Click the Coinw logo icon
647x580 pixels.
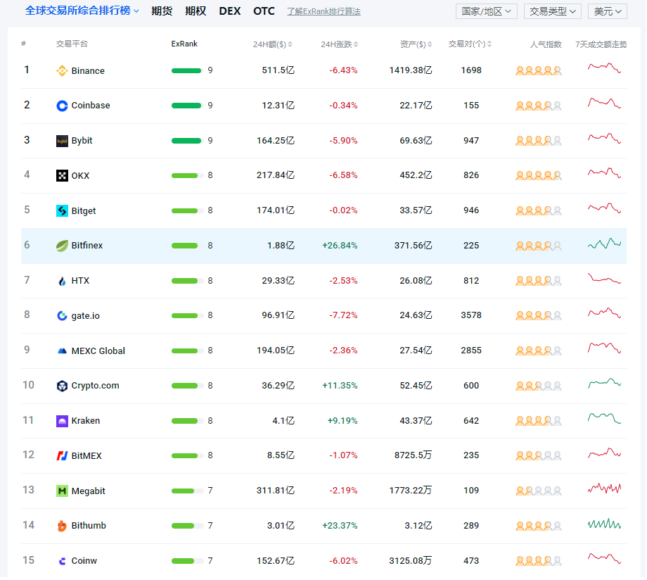[62, 562]
